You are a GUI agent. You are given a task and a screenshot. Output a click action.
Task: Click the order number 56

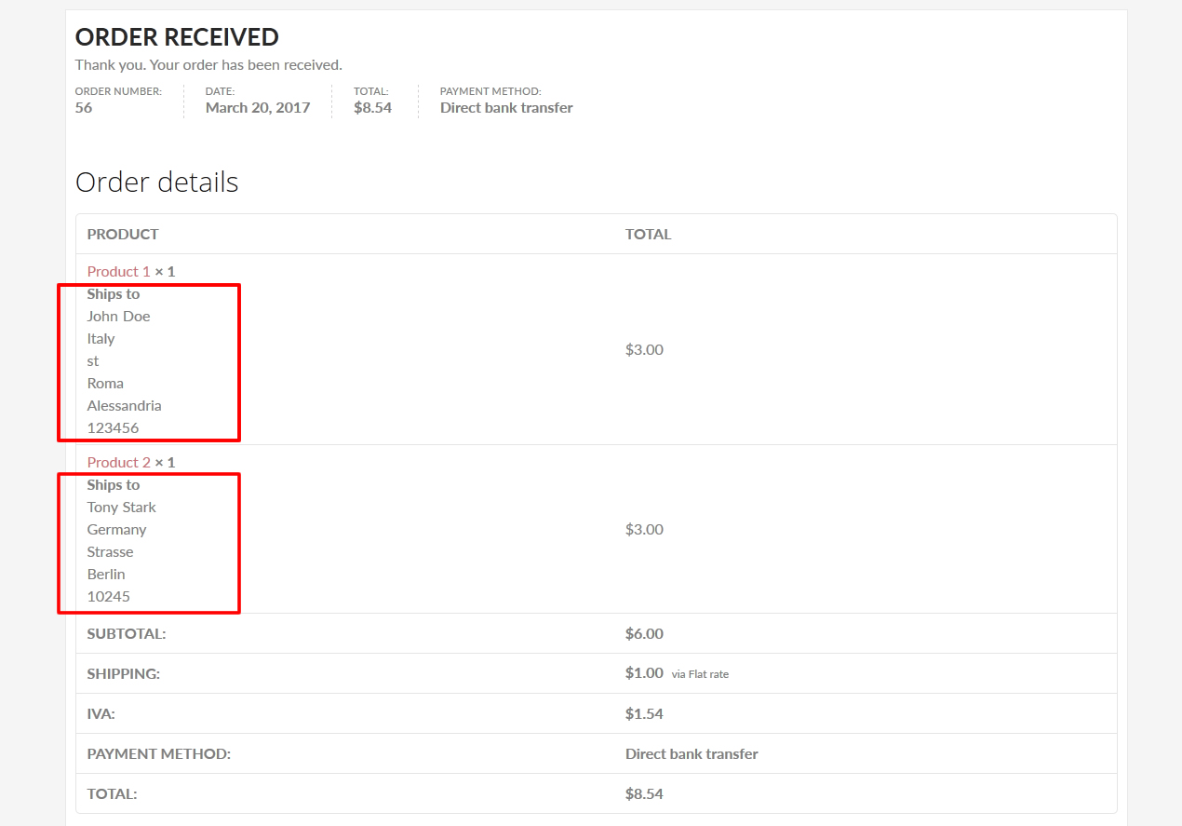tap(84, 108)
